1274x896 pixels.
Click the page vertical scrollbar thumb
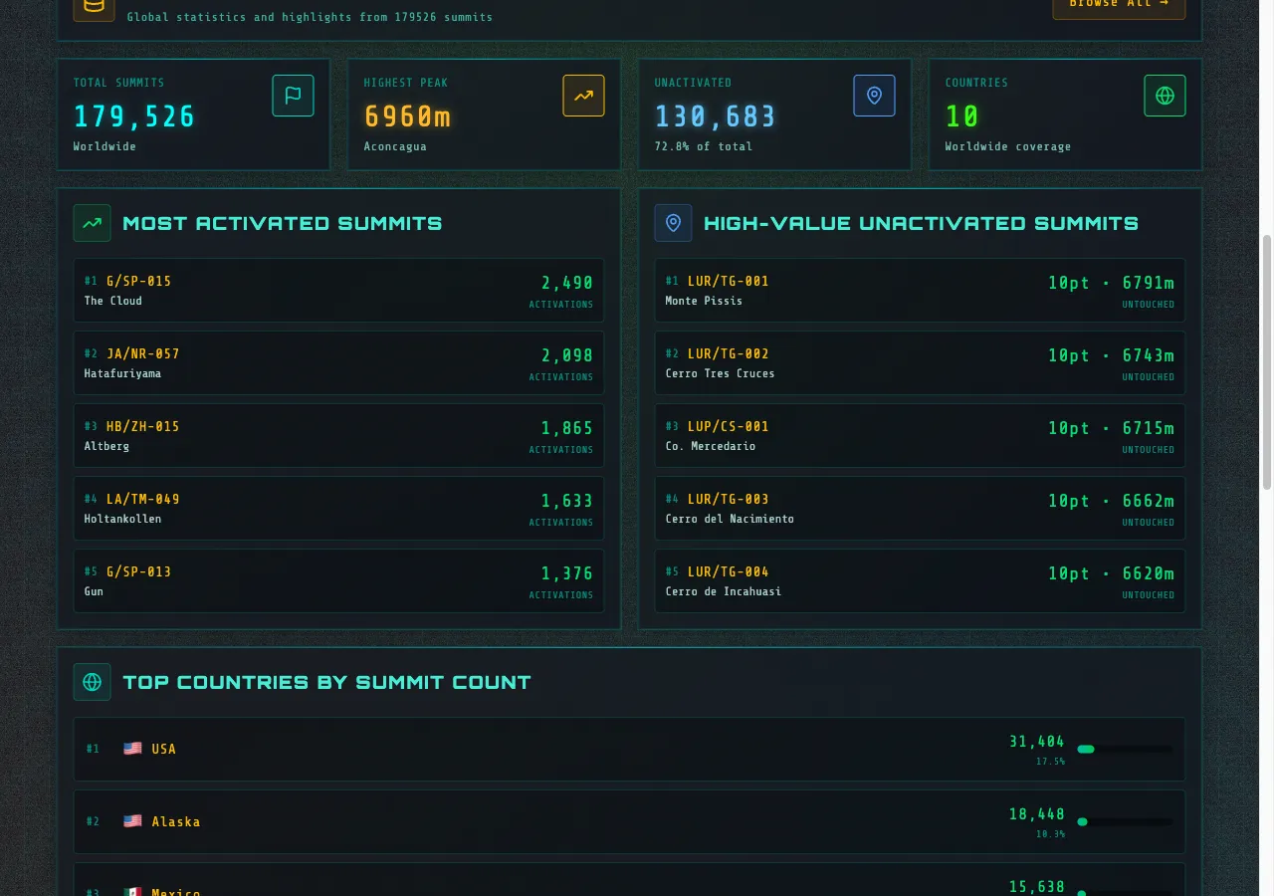pyautogui.click(x=1266, y=362)
